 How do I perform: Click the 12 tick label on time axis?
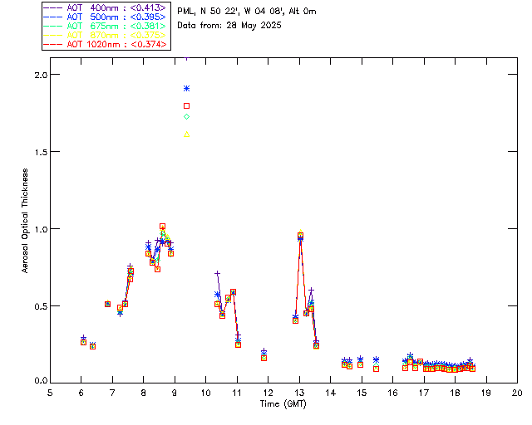[268, 393]
